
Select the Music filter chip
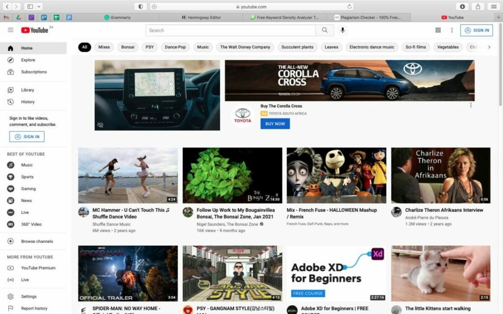[203, 47]
